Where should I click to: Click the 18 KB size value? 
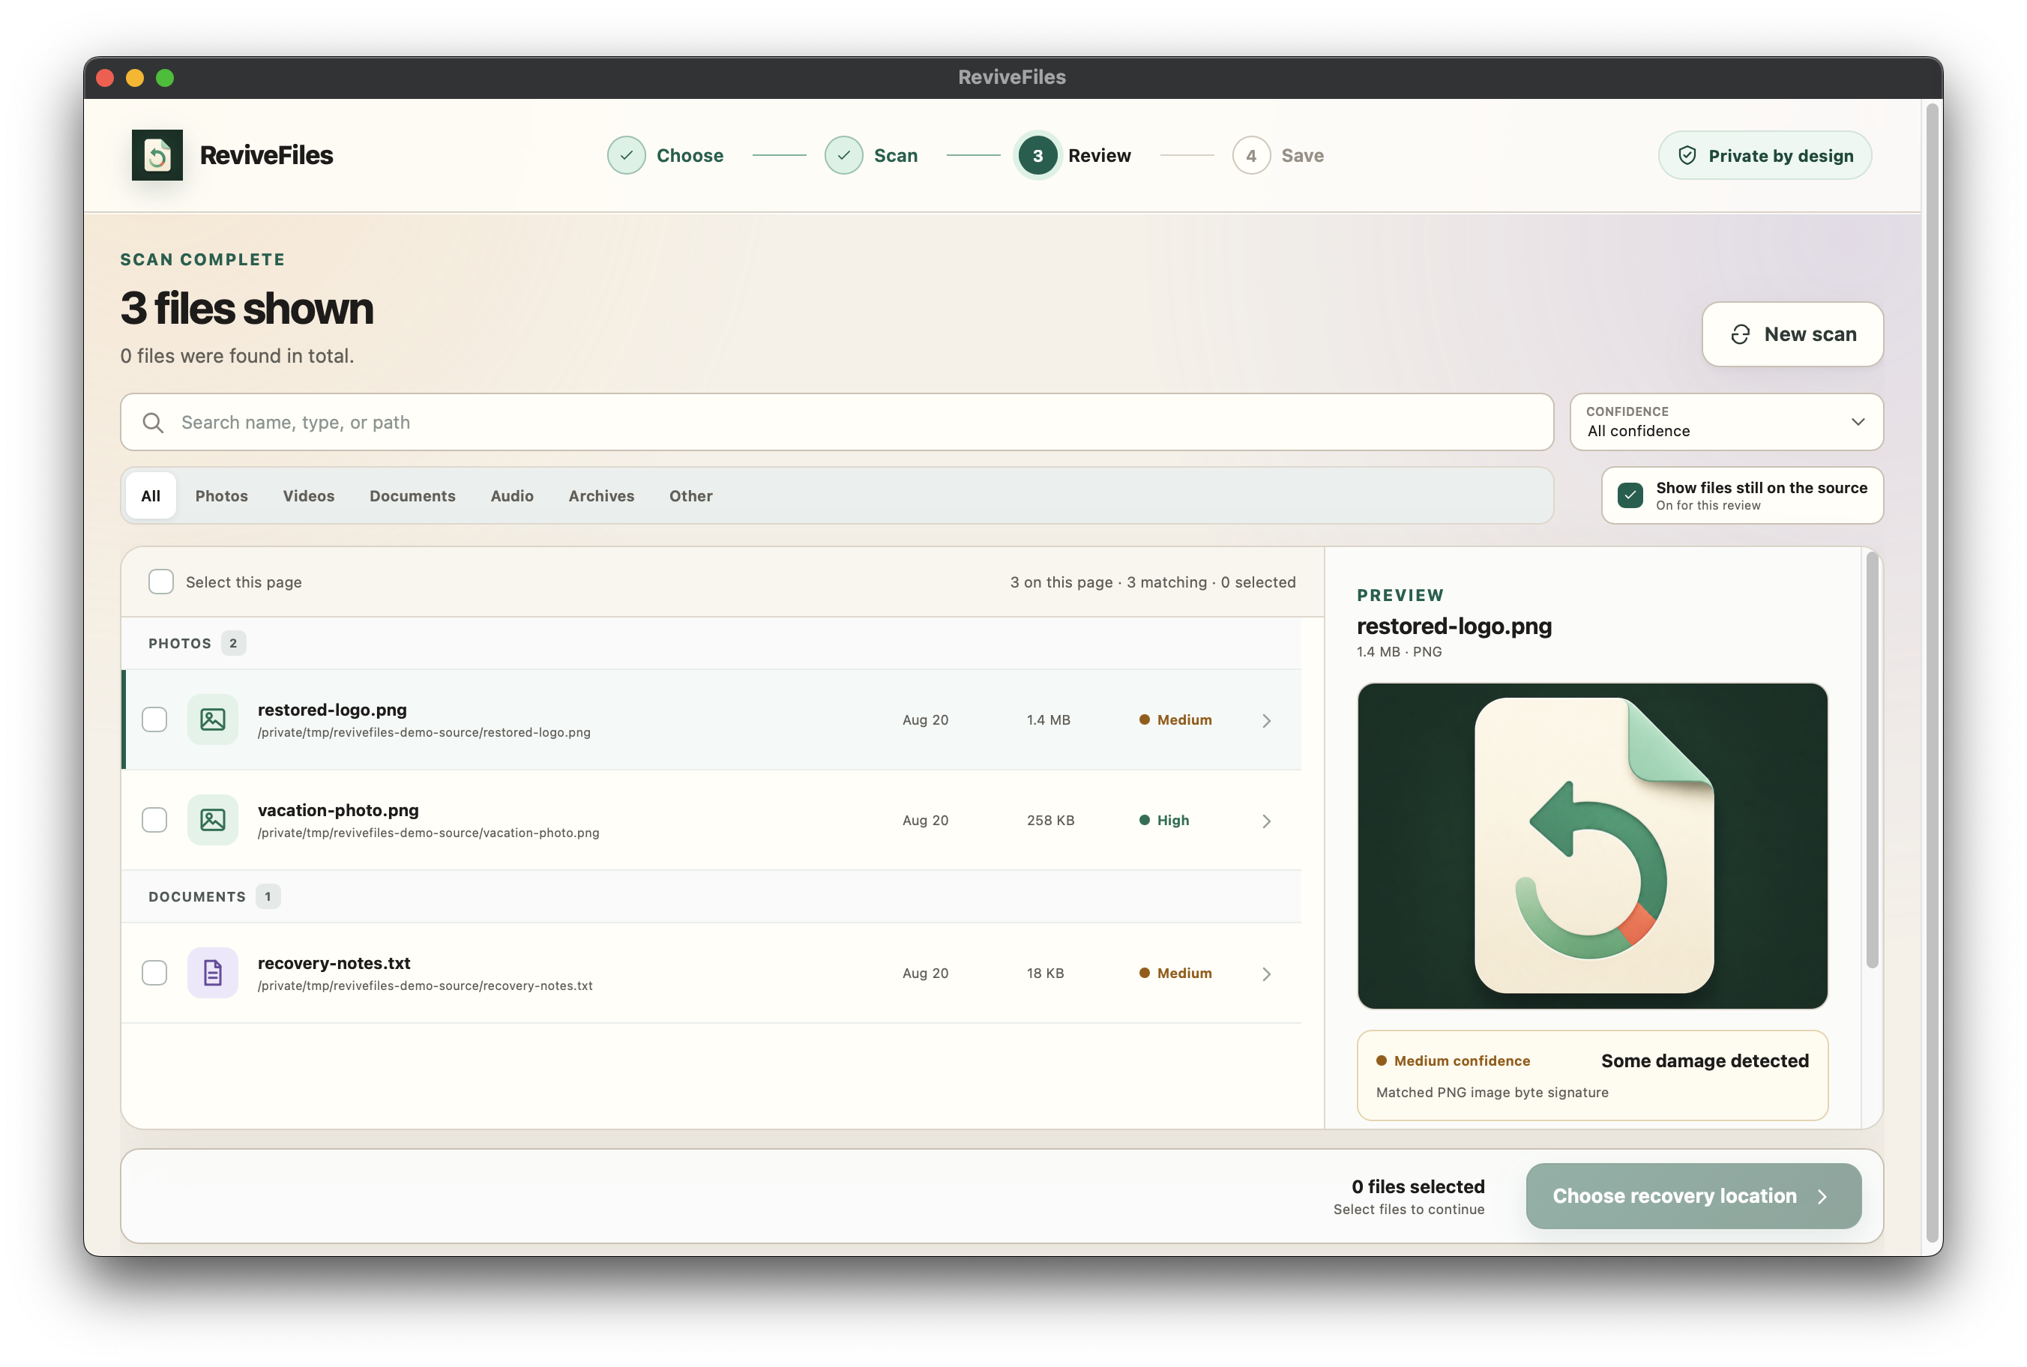(1044, 973)
